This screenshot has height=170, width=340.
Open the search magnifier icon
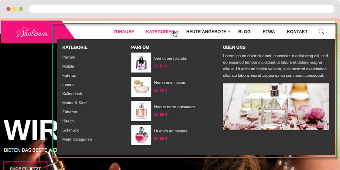(x=321, y=32)
